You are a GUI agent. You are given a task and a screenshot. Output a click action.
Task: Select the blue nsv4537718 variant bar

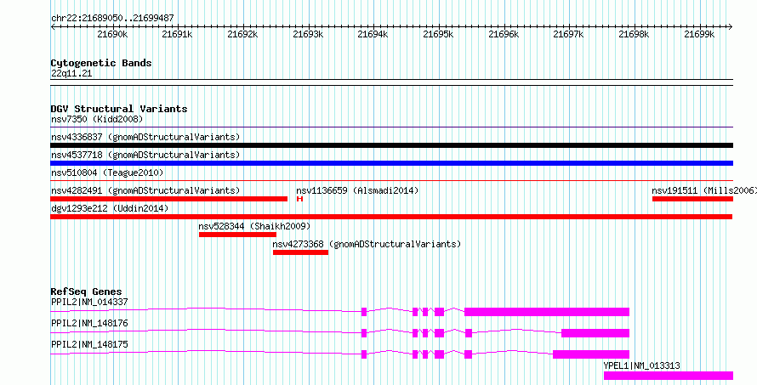(391, 163)
